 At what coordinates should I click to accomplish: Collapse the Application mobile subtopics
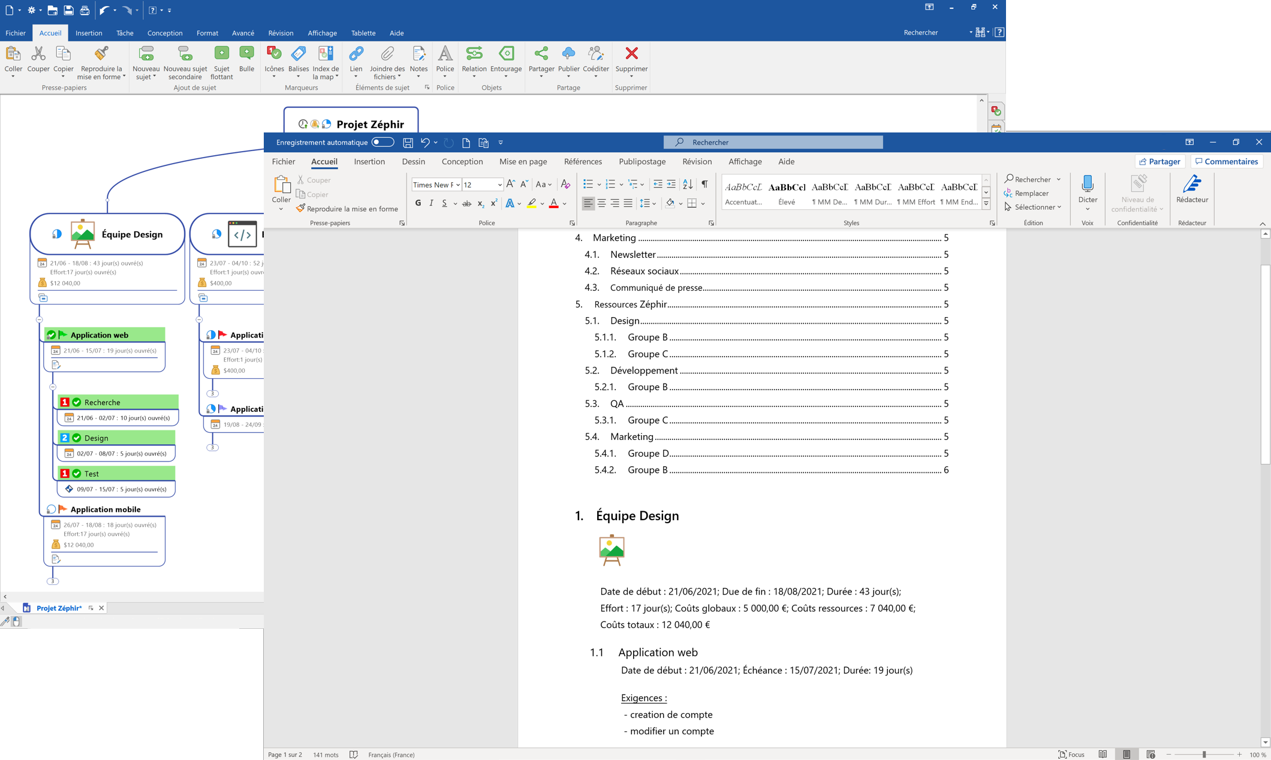click(52, 580)
